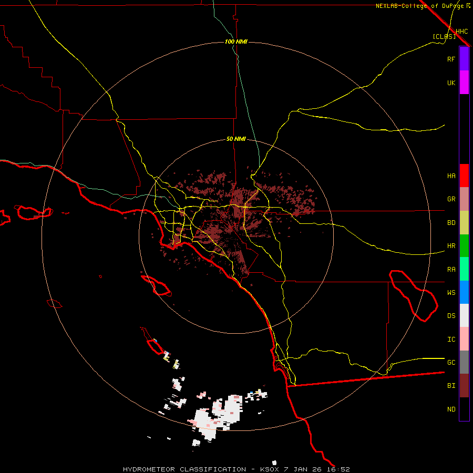Pick the DS white legend swatch
The width and height of the screenshot is (473, 473).
coord(464,315)
